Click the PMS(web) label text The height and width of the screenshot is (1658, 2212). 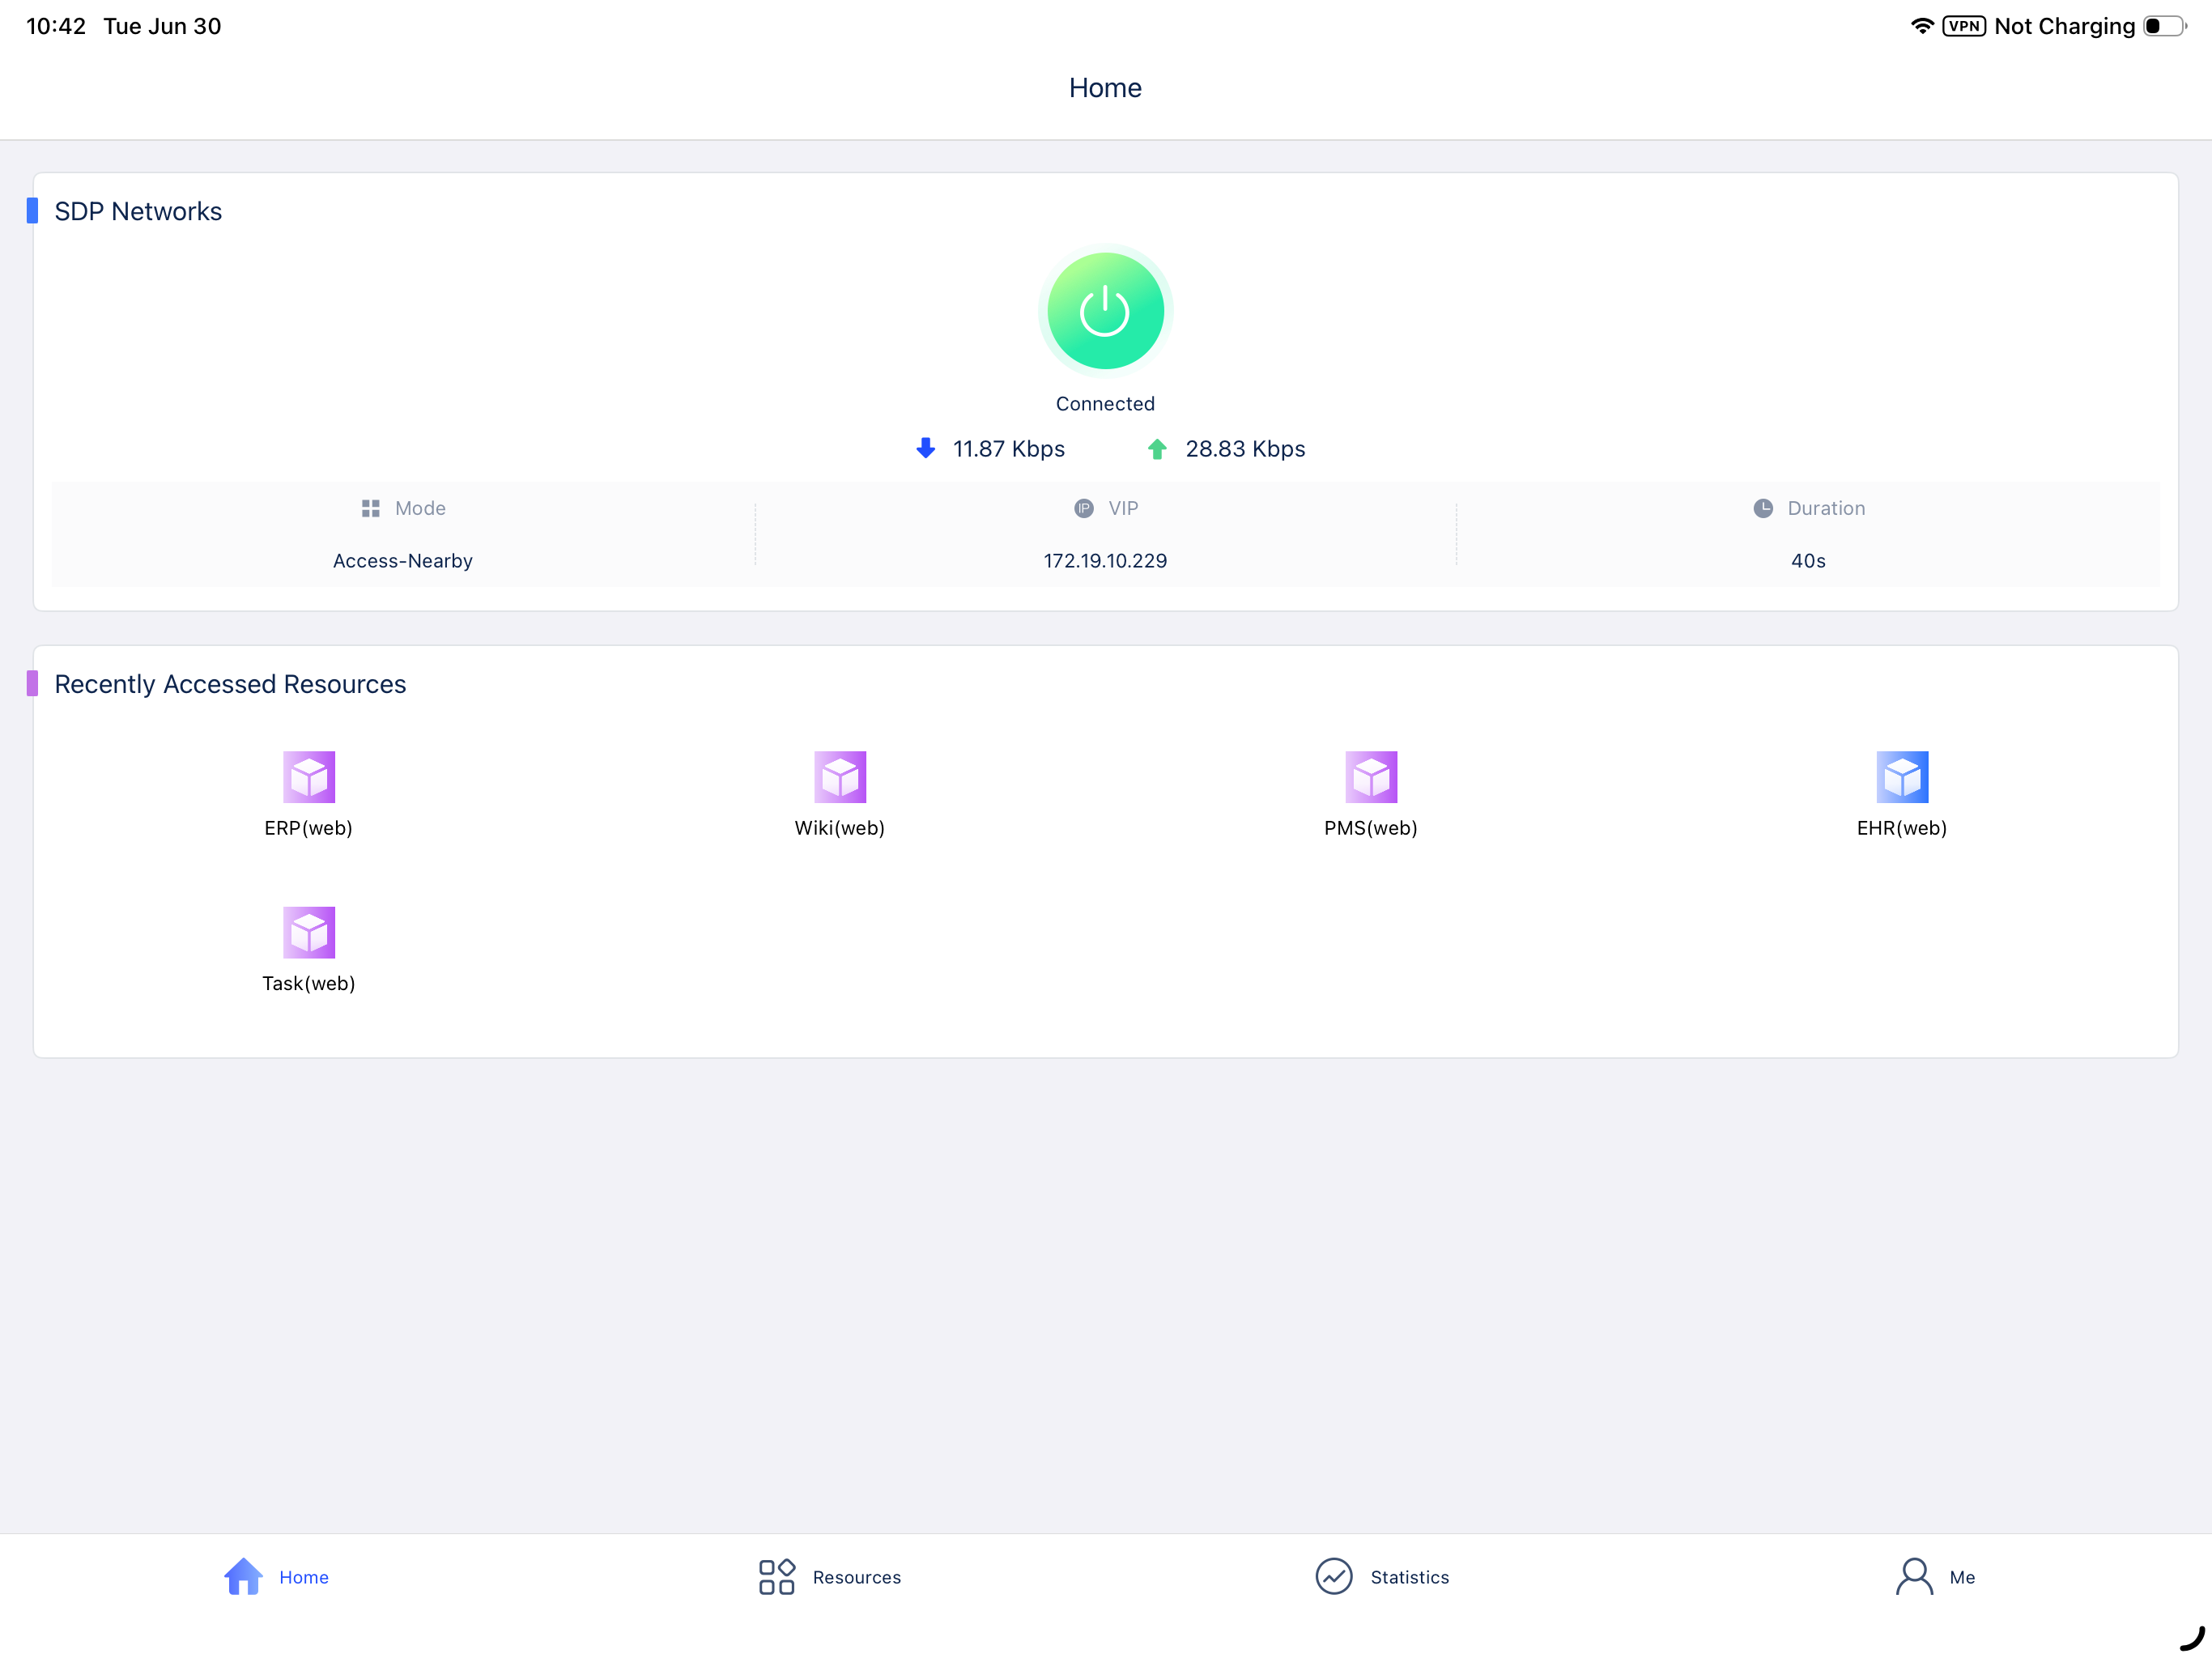point(1371,828)
